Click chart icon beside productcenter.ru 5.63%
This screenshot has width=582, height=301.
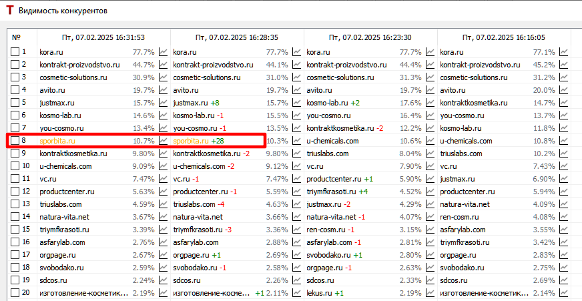164,192
